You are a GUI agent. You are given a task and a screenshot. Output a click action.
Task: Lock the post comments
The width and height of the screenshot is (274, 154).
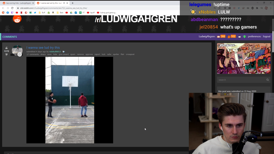(104, 54)
